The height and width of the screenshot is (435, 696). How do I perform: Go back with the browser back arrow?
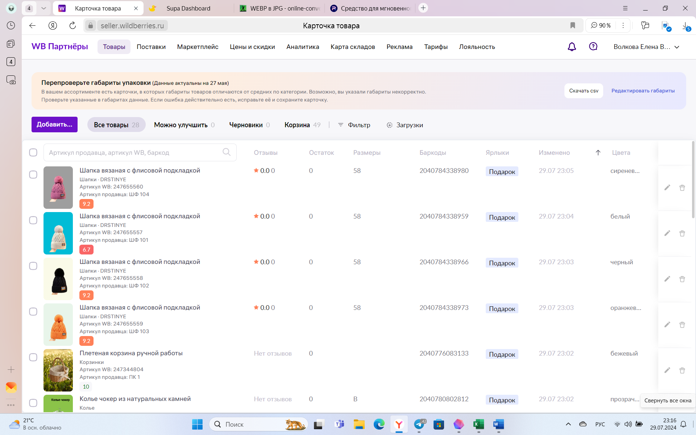[x=32, y=25]
